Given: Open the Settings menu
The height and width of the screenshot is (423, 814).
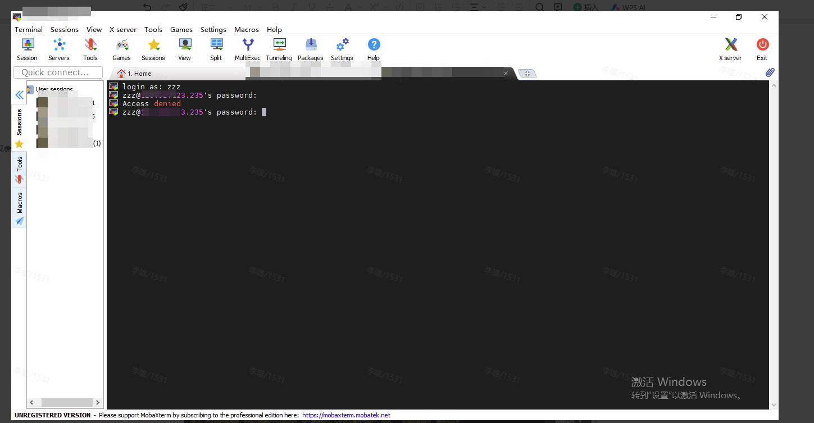Looking at the screenshot, I should [213, 29].
